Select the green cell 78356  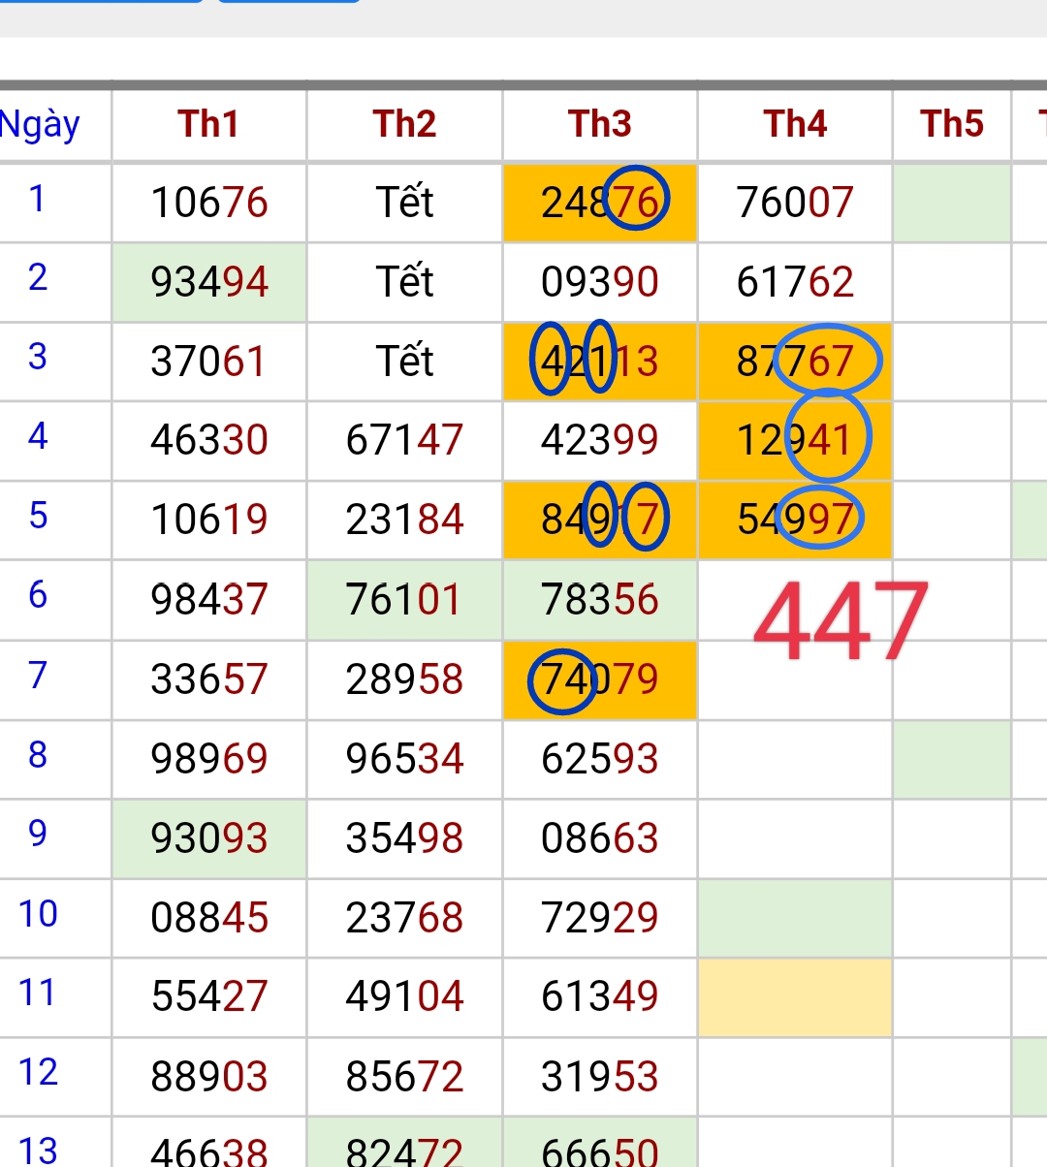point(600,600)
